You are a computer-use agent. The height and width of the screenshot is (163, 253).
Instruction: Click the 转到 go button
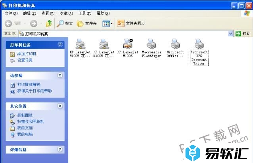coord(243,34)
